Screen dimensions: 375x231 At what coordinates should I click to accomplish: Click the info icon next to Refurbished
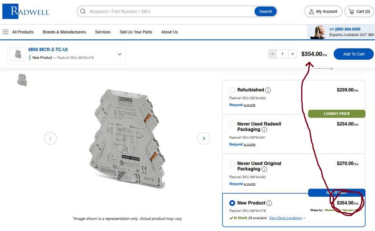pos(268,90)
